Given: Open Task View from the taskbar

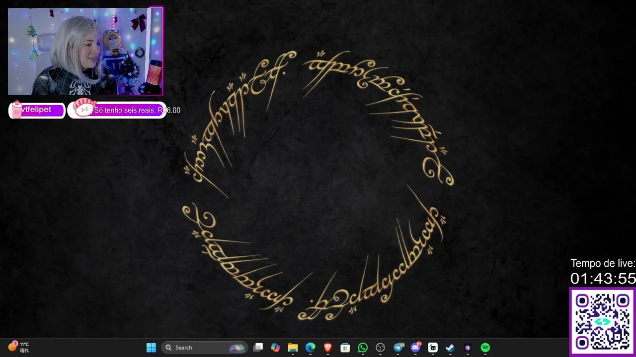Looking at the screenshot, I should 258,348.
